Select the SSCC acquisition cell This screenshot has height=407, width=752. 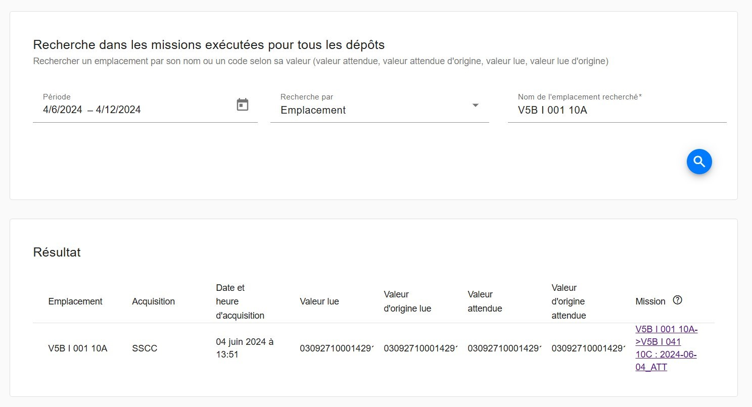(145, 348)
